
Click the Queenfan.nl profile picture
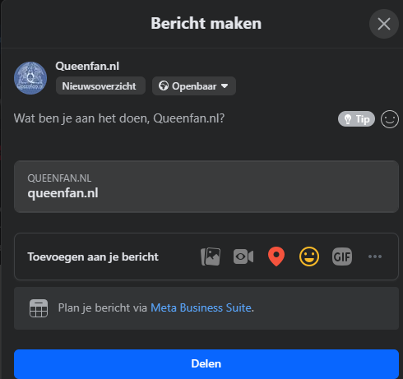click(x=30, y=78)
